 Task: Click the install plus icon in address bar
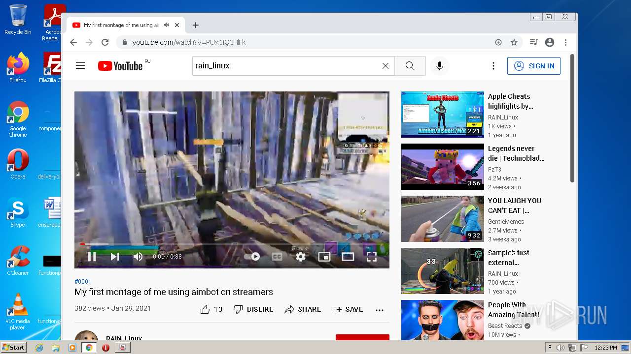498,42
